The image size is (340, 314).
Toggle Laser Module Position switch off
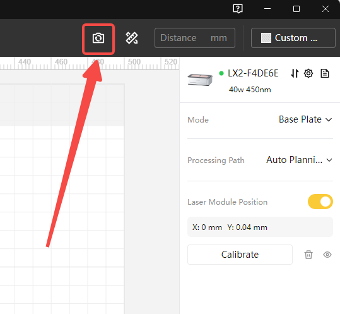(x=320, y=202)
